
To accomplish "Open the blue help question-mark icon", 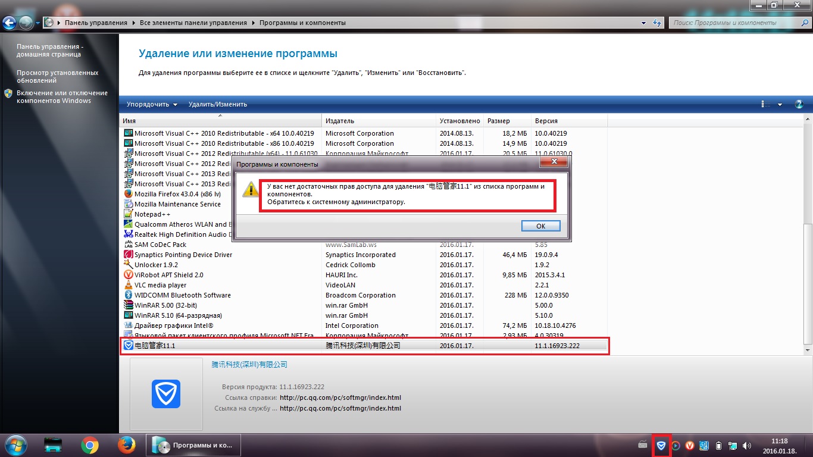I will [799, 104].
